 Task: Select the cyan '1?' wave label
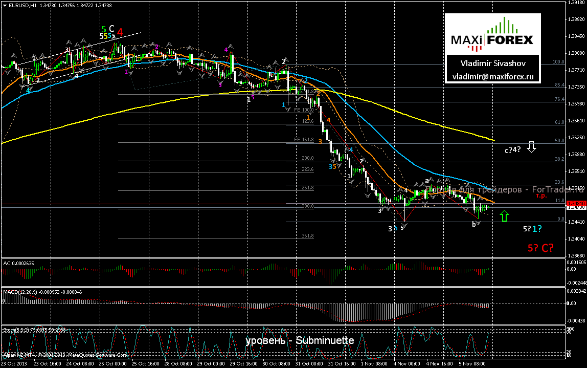537,229
